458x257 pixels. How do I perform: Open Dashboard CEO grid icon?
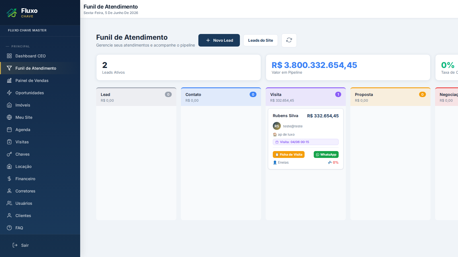click(x=9, y=56)
